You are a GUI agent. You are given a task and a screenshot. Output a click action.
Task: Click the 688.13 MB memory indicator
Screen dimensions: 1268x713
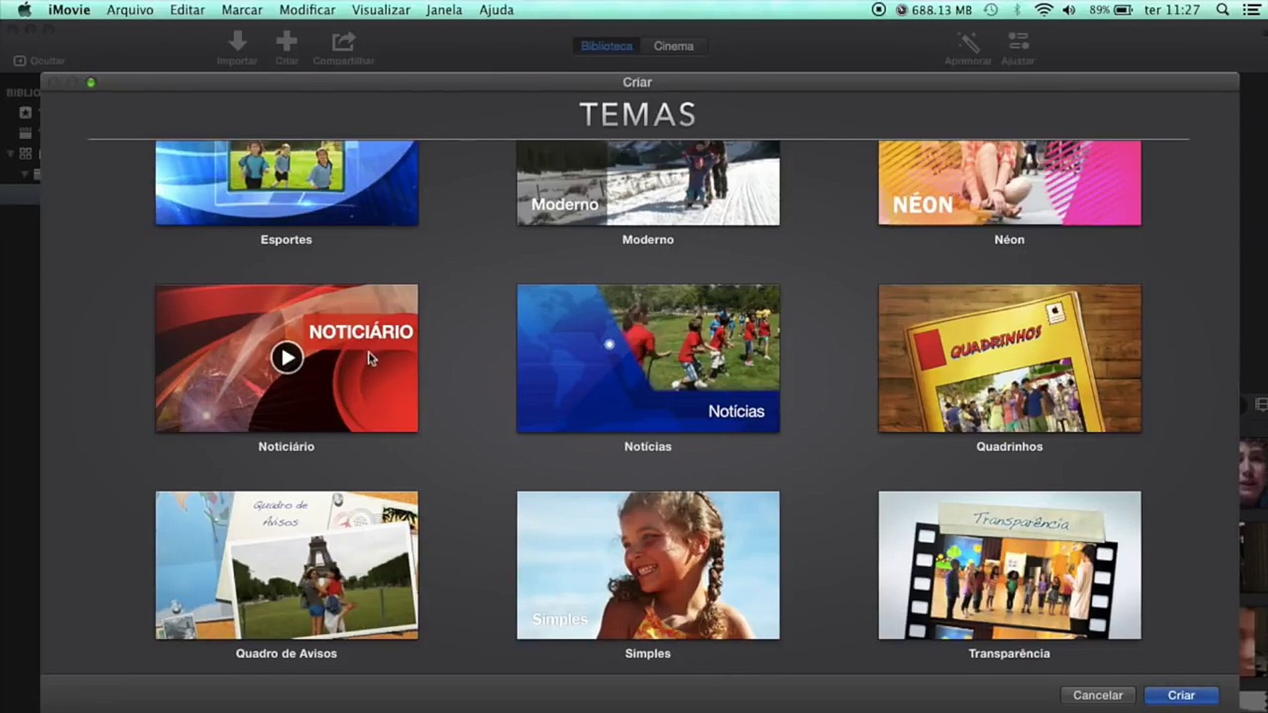pos(934,10)
